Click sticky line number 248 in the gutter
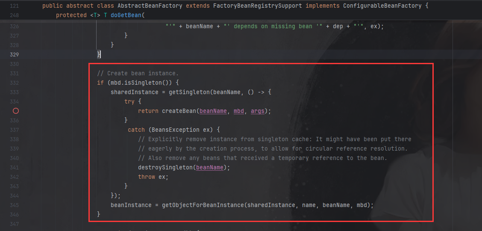 [14, 15]
